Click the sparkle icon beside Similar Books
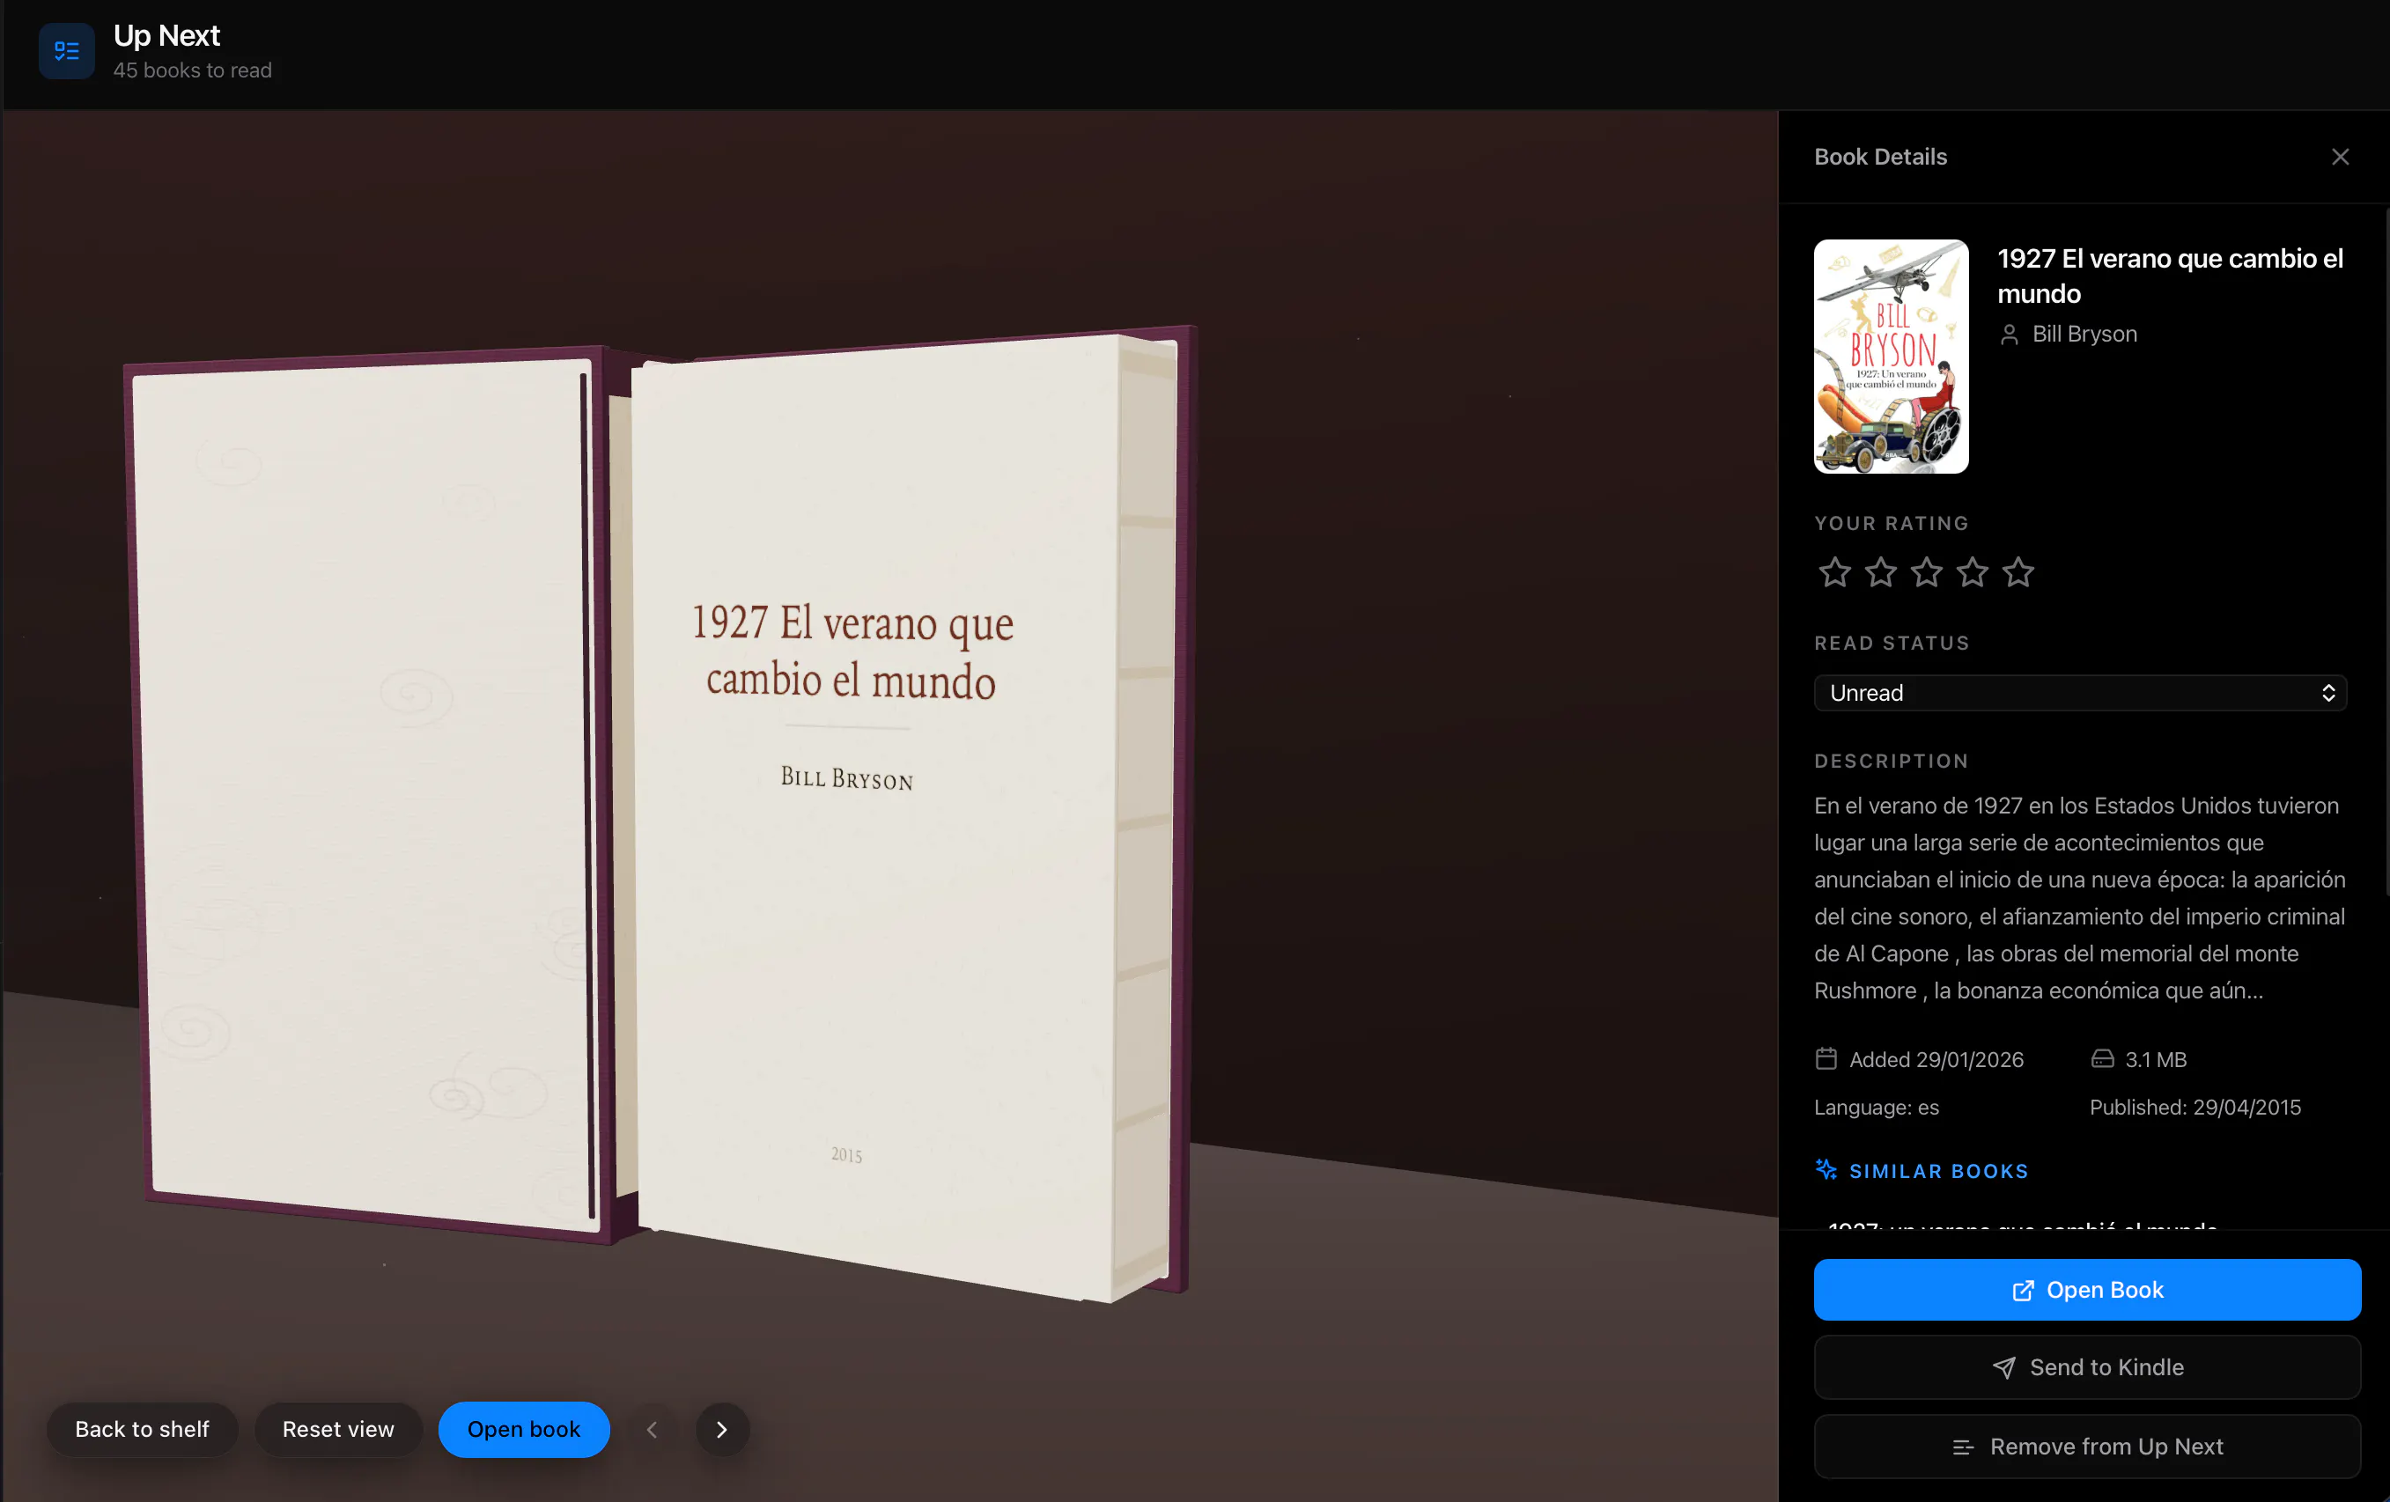Image resolution: width=2390 pixels, height=1502 pixels. [x=1826, y=1170]
